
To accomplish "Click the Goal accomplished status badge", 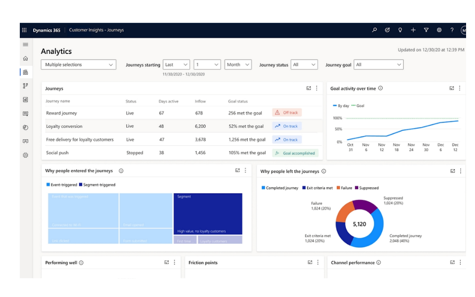I will [295, 153].
